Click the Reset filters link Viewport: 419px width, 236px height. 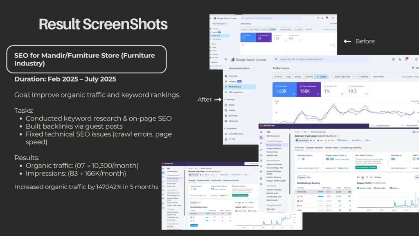(x=378, y=77)
